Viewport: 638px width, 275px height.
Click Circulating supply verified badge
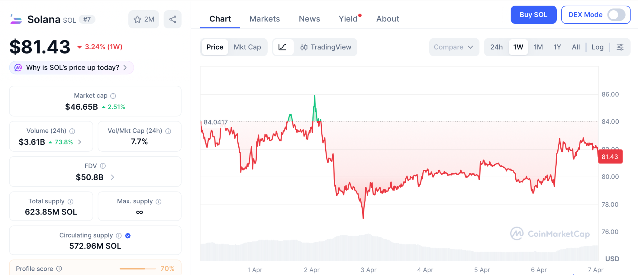tap(128, 236)
